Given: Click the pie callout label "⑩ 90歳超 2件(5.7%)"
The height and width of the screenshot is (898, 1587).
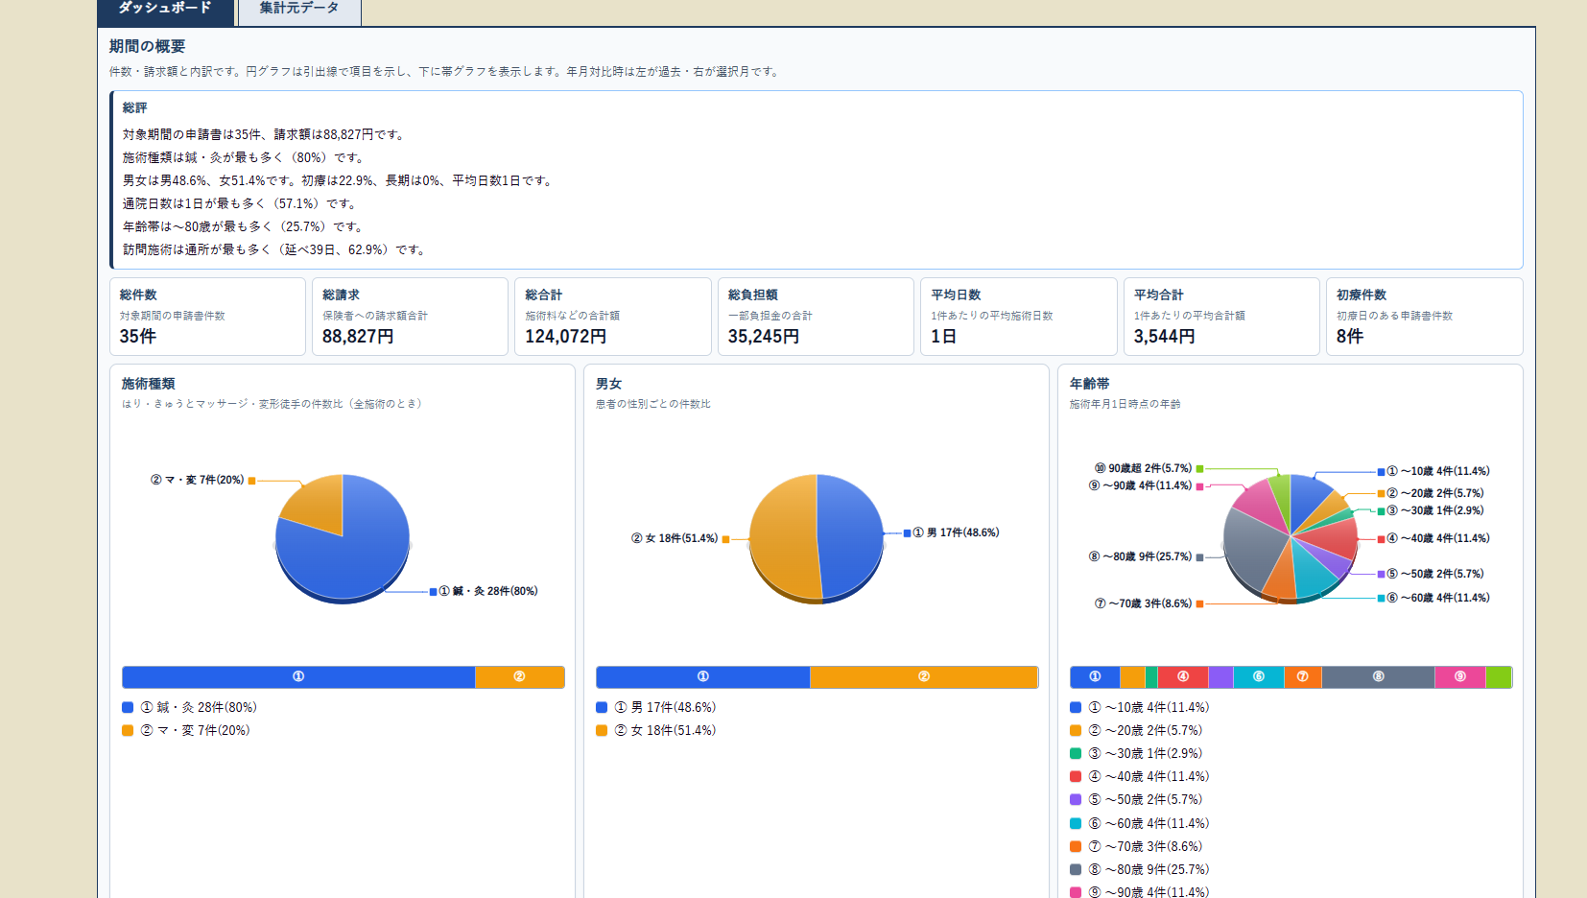Looking at the screenshot, I should [x=1143, y=468].
